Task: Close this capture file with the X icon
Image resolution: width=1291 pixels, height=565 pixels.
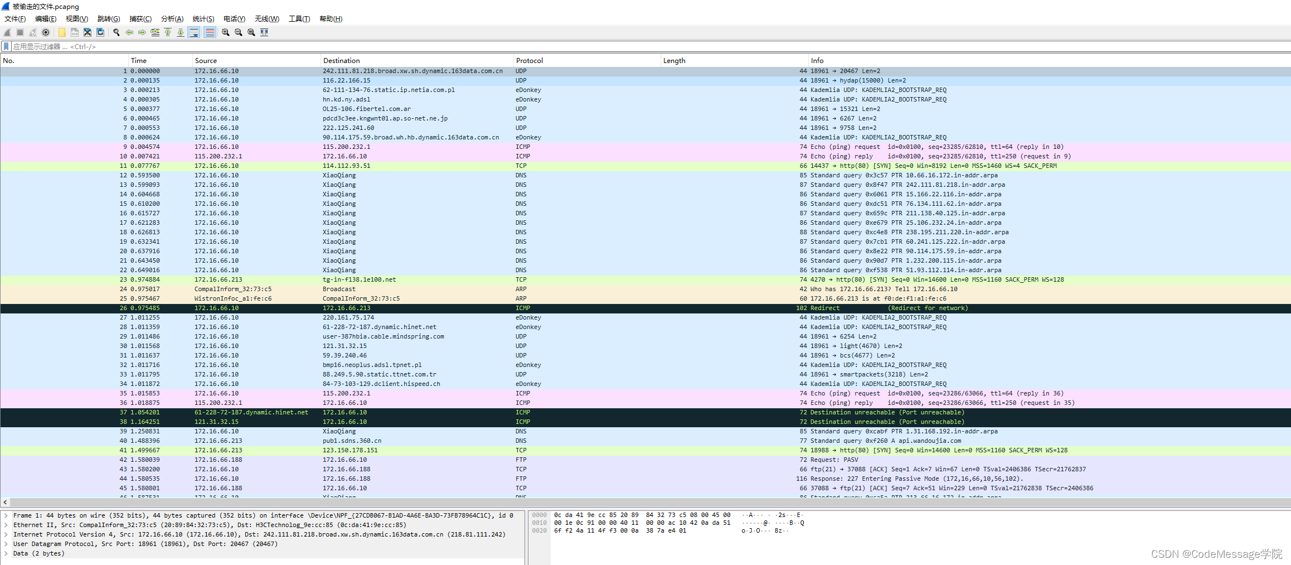Action: pos(88,32)
